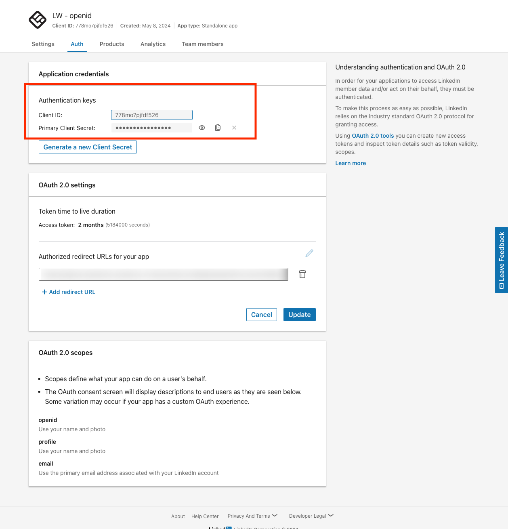Screen dimensions: 508x529
Task: Select the Auth tab
Action: 77,44
